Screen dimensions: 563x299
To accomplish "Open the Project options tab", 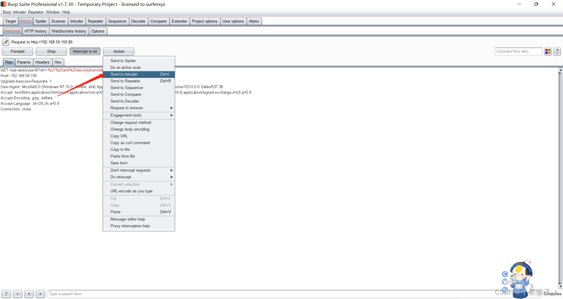I will [x=205, y=21].
